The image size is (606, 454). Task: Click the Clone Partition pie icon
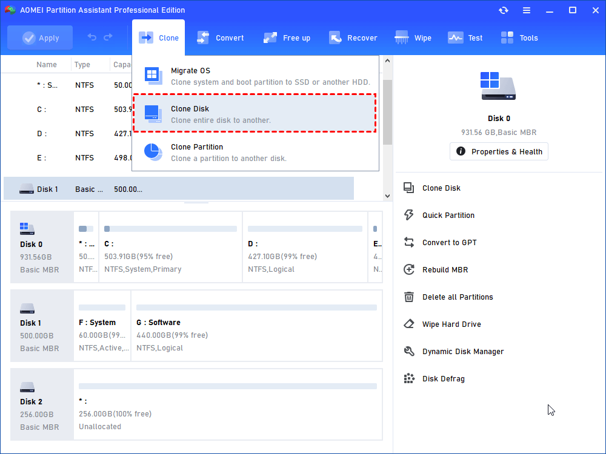[x=153, y=152]
